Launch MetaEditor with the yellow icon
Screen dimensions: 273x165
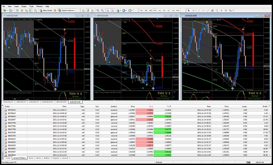55,10
